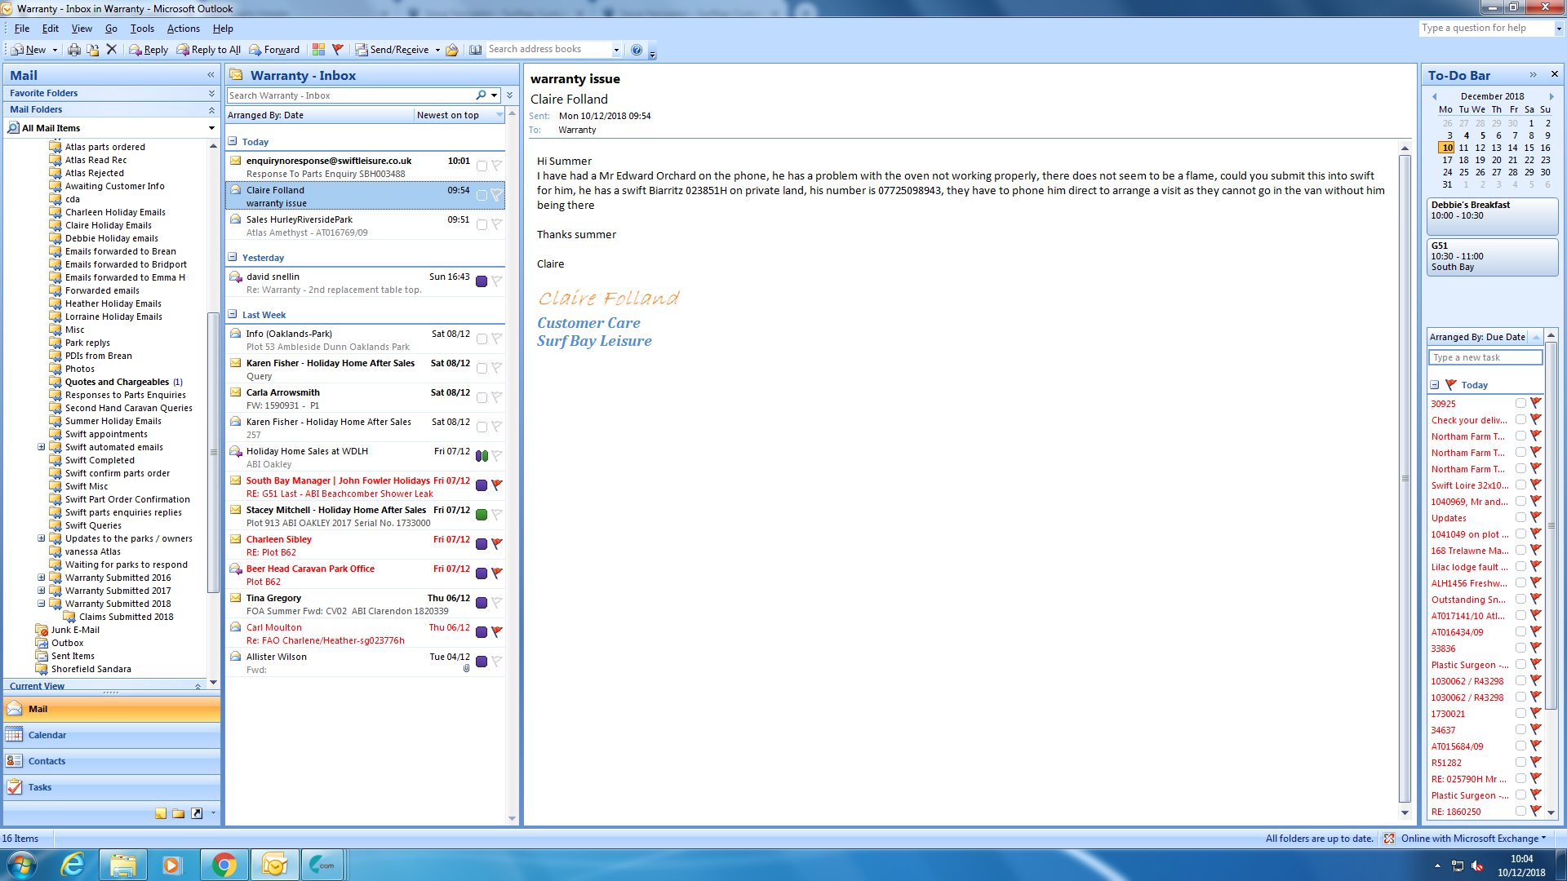The width and height of the screenshot is (1567, 881).
Task: Open the Actions menu
Action: [183, 29]
